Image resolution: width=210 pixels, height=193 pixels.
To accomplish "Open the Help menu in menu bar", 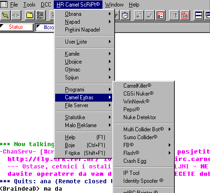I will click(x=134, y=5).
